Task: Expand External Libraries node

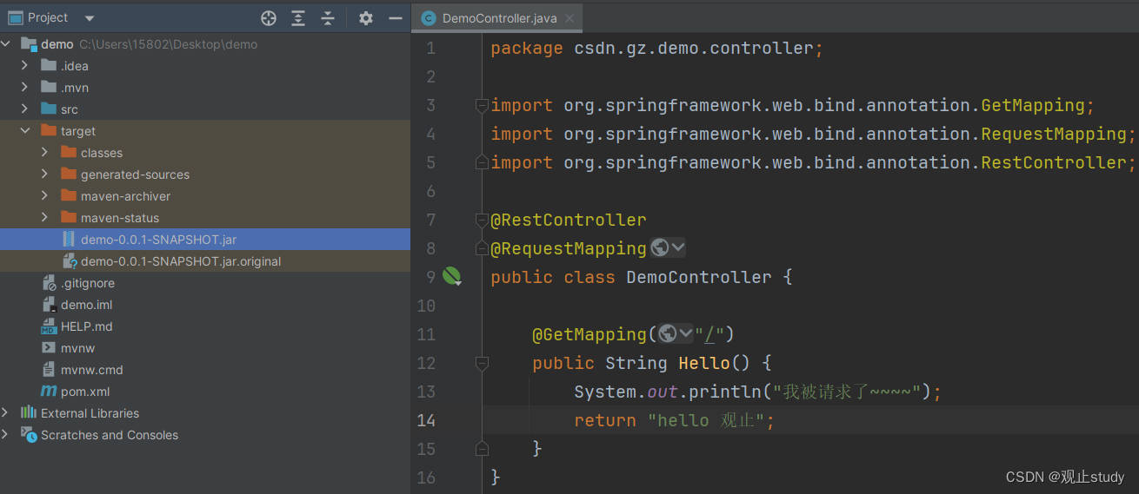Action: [x=7, y=413]
